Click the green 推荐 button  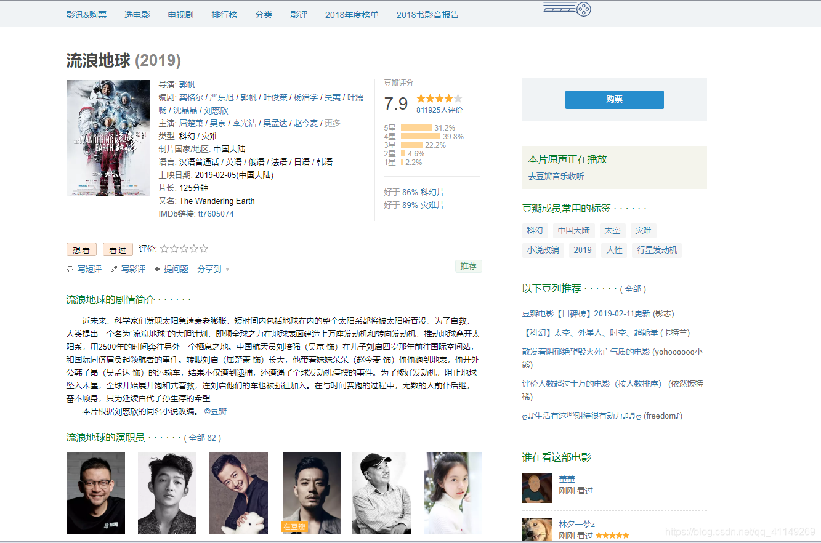coord(469,266)
